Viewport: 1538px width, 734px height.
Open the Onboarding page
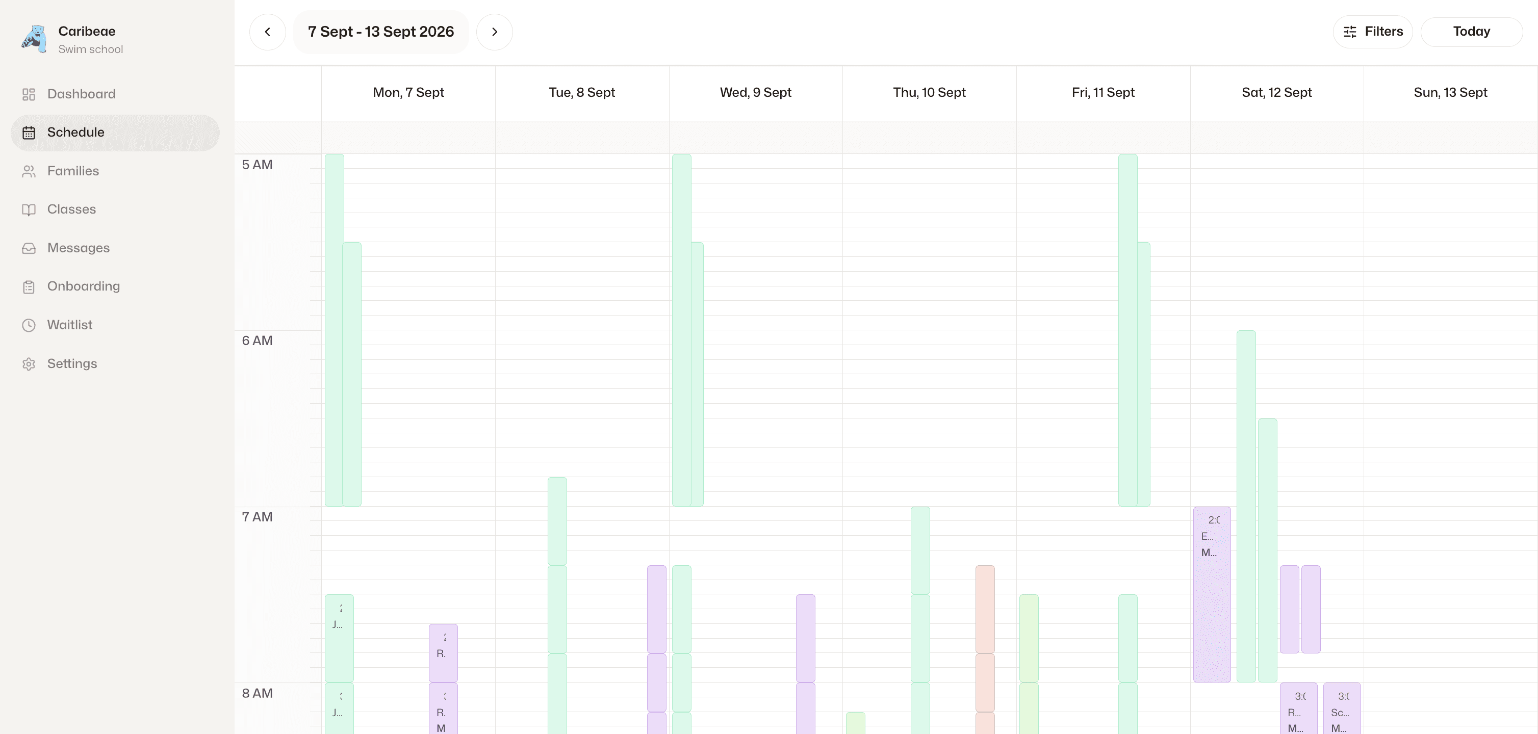pos(115,286)
